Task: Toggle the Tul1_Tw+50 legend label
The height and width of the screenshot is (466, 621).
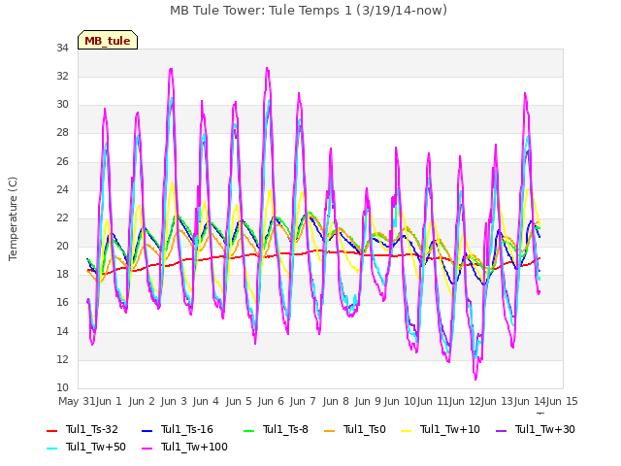Action: point(96,447)
